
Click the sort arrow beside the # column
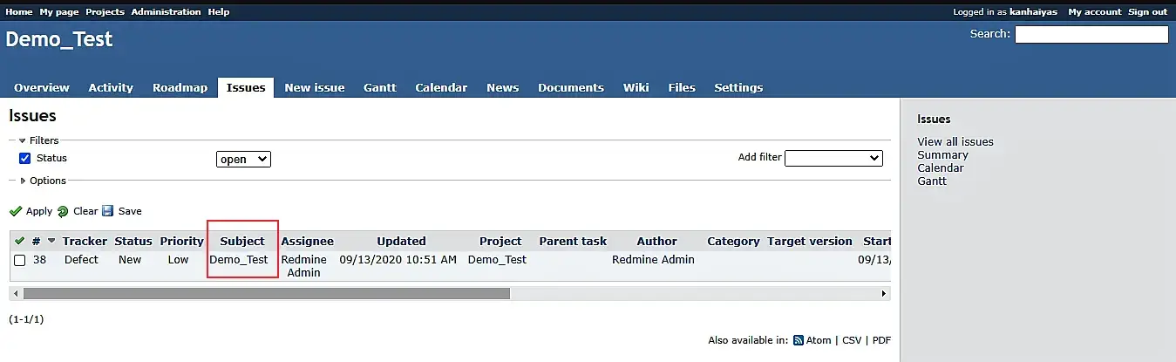point(51,242)
